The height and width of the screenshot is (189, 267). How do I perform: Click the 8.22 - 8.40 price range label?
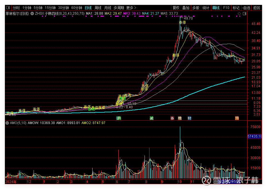pos(124,107)
